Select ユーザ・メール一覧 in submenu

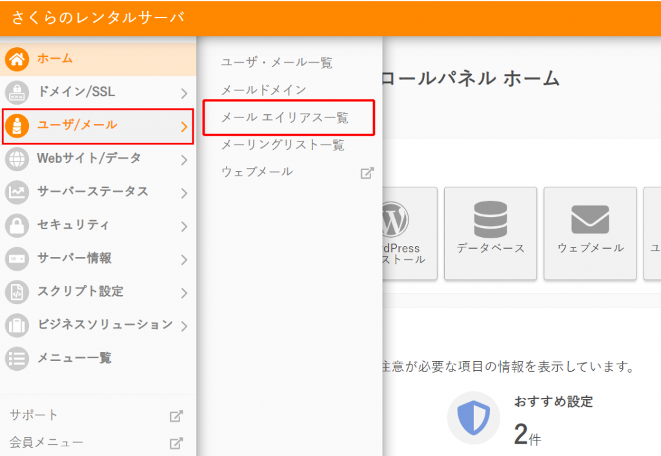277,63
